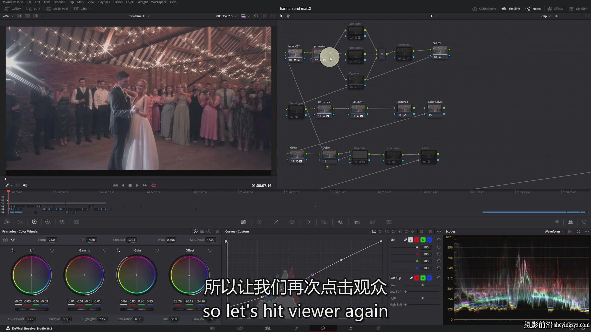
Task: Open the Keyframes panel icon
Action: point(557,222)
